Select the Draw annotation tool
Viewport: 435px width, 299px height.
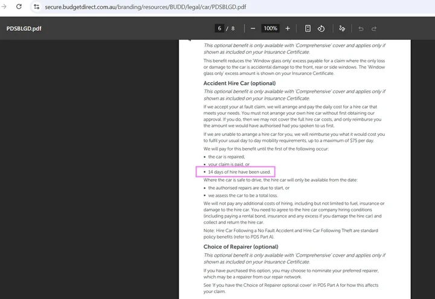[x=343, y=28]
